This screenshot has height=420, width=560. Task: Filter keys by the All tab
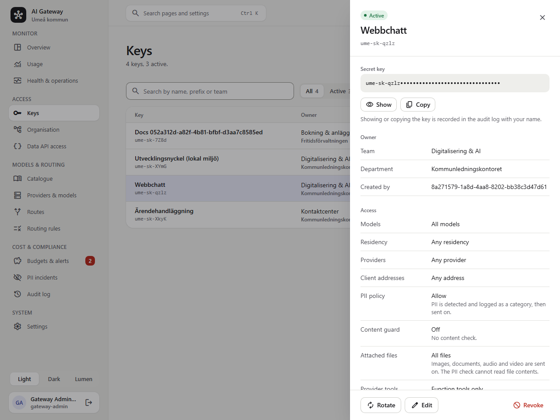(x=312, y=91)
